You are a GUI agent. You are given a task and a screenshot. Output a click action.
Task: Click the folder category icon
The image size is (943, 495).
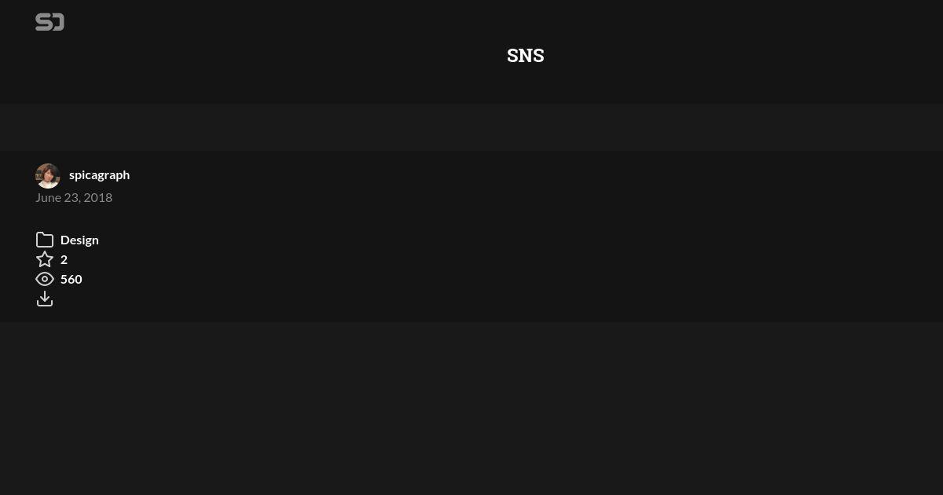coord(45,240)
